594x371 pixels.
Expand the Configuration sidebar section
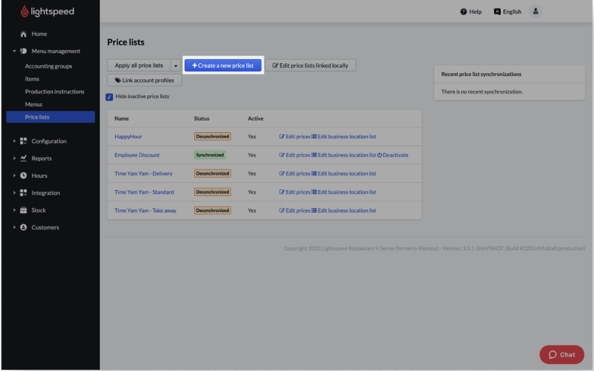(49, 141)
